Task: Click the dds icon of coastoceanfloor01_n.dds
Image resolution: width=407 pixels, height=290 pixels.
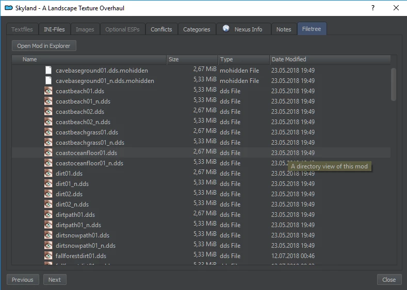Action: pos(48,163)
